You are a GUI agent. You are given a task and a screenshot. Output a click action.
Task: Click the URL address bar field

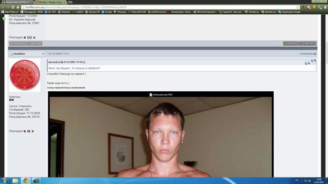point(154,7)
